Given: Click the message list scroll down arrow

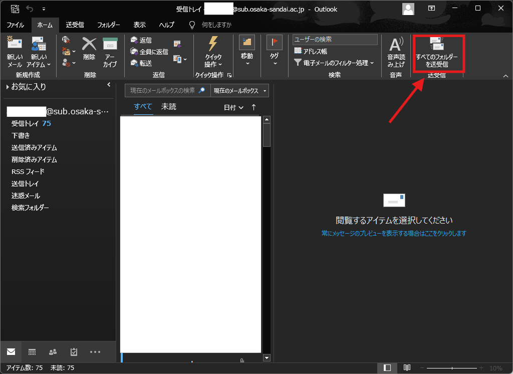Looking at the screenshot, I should pos(267,358).
